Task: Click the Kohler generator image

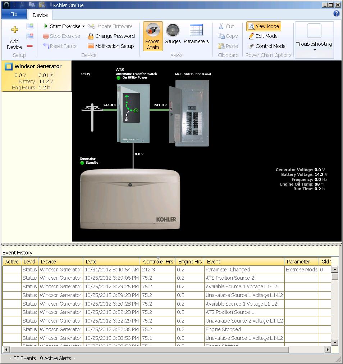Action: [x=130, y=199]
